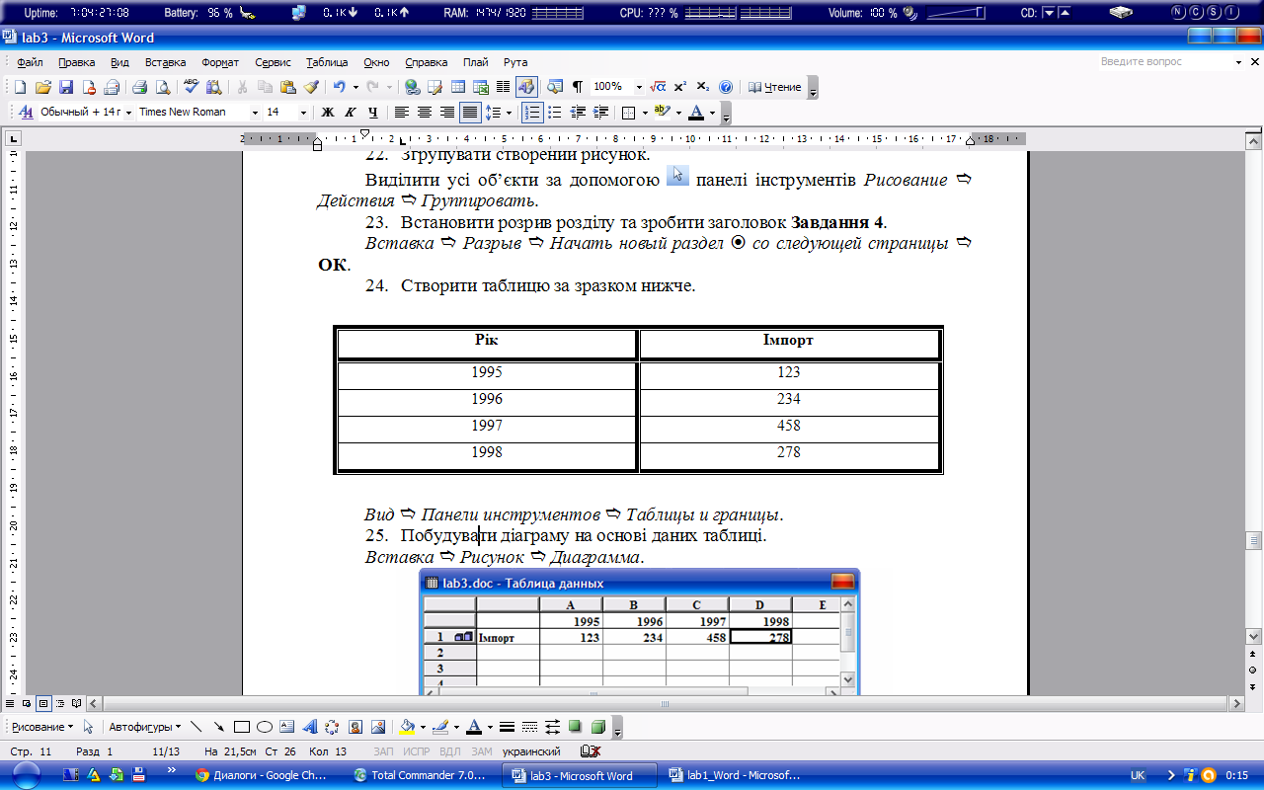
Task: Open Диалоги - Google Chrome taskbar button
Action: click(x=262, y=775)
